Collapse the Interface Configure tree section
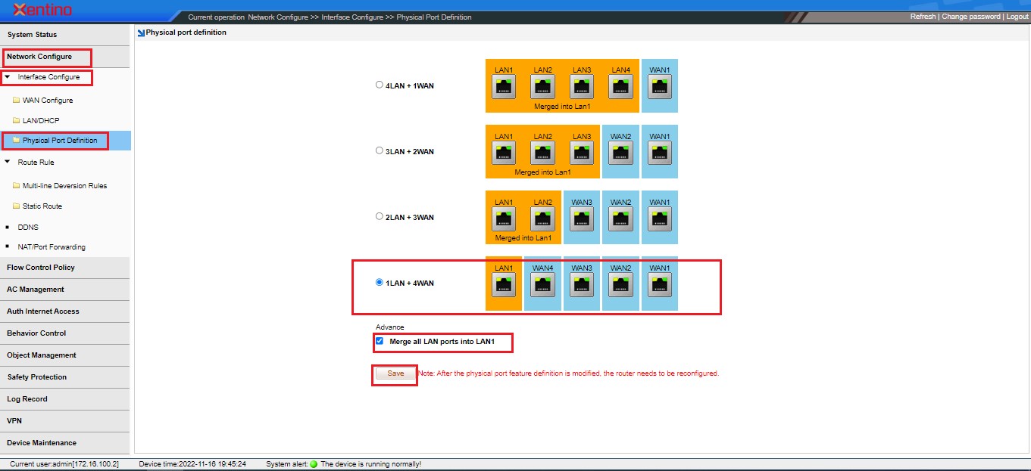The image size is (1031, 471). [x=8, y=77]
